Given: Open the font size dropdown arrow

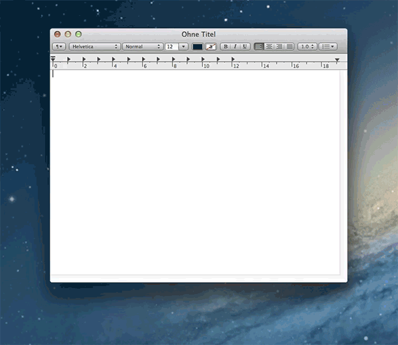Looking at the screenshot, I should (x=184, y=46).
